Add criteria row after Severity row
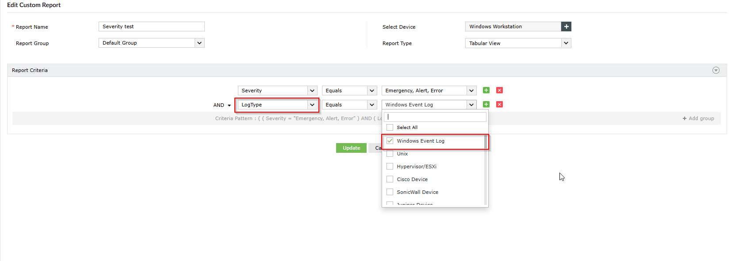The width and height of the screenshot is (739, 261). click(x=486, y=90)
